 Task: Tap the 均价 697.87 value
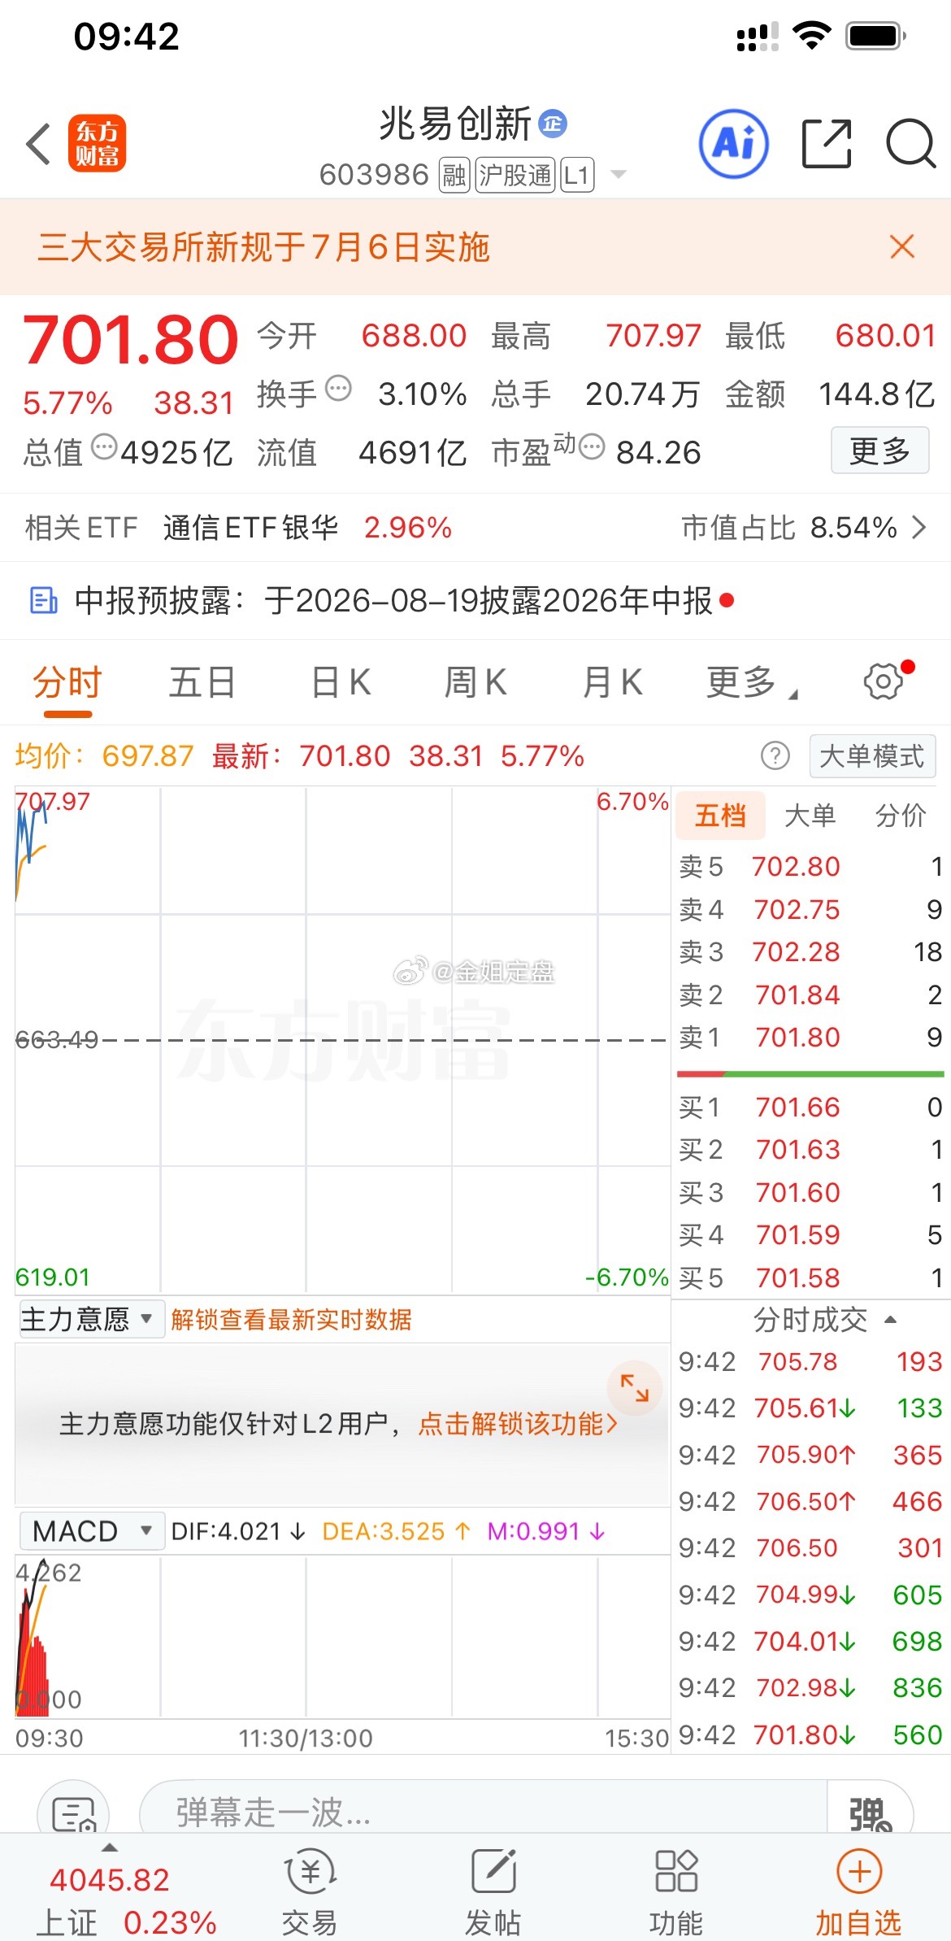tap(148, 756)
